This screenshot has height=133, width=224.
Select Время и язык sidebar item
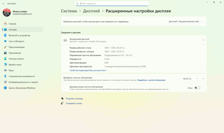coord(23,64)
